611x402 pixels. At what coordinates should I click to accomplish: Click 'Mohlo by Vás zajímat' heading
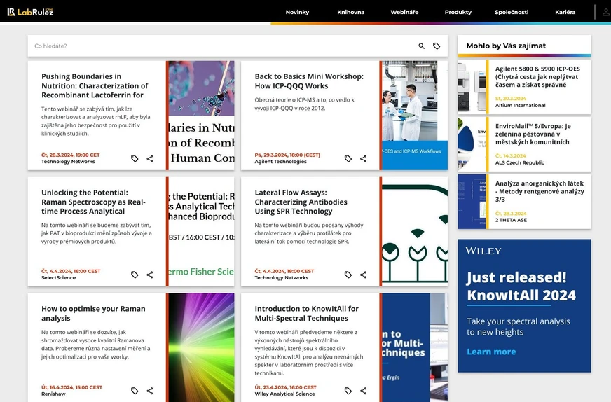506,46
